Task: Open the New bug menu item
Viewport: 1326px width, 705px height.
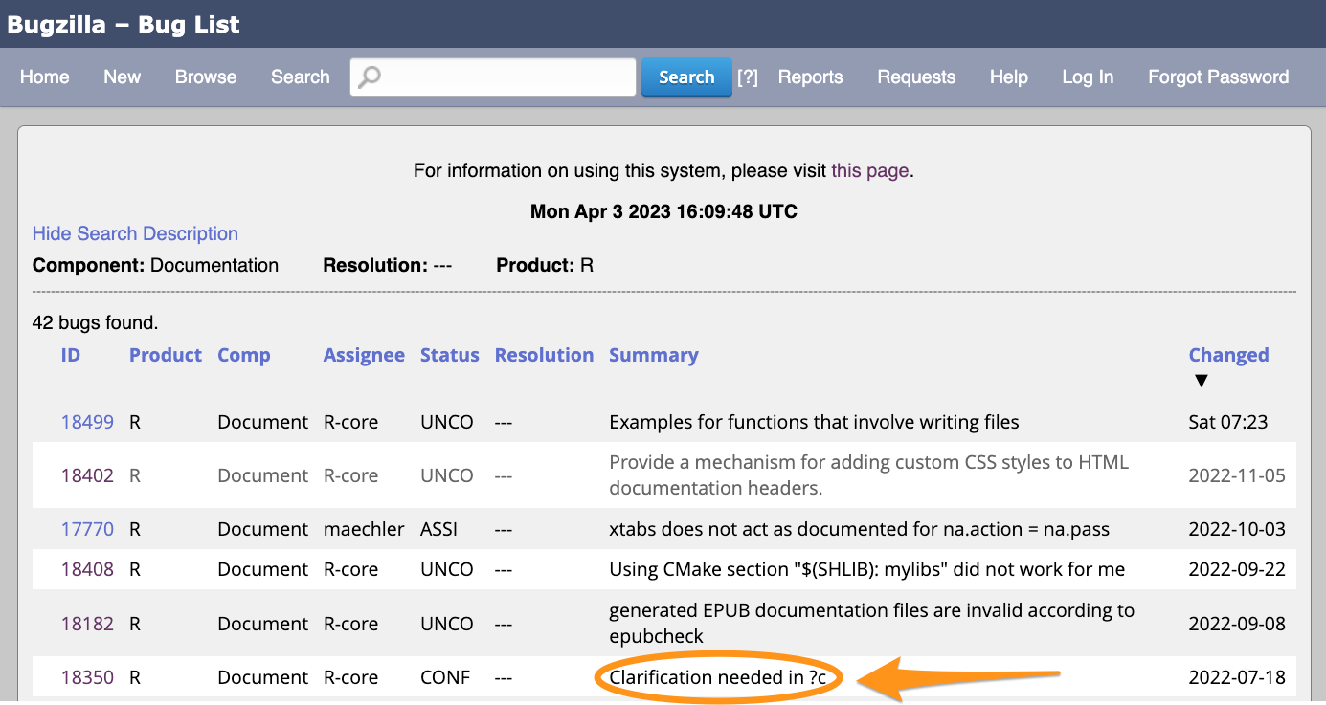Action: click(x=122, y=77)
